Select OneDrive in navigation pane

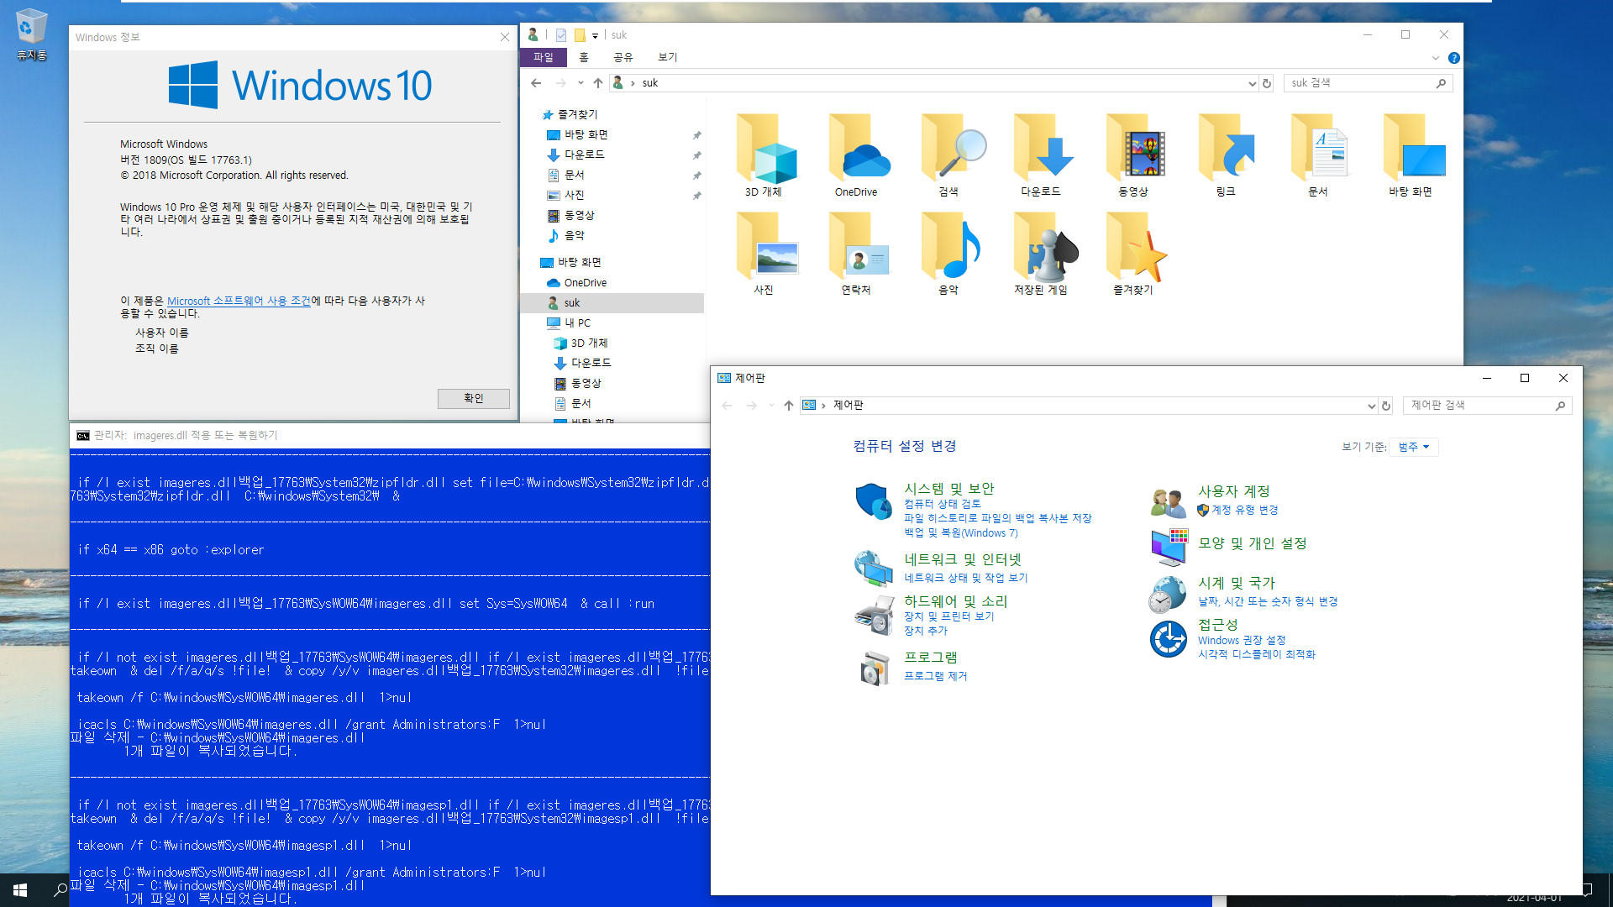point(585,283)
